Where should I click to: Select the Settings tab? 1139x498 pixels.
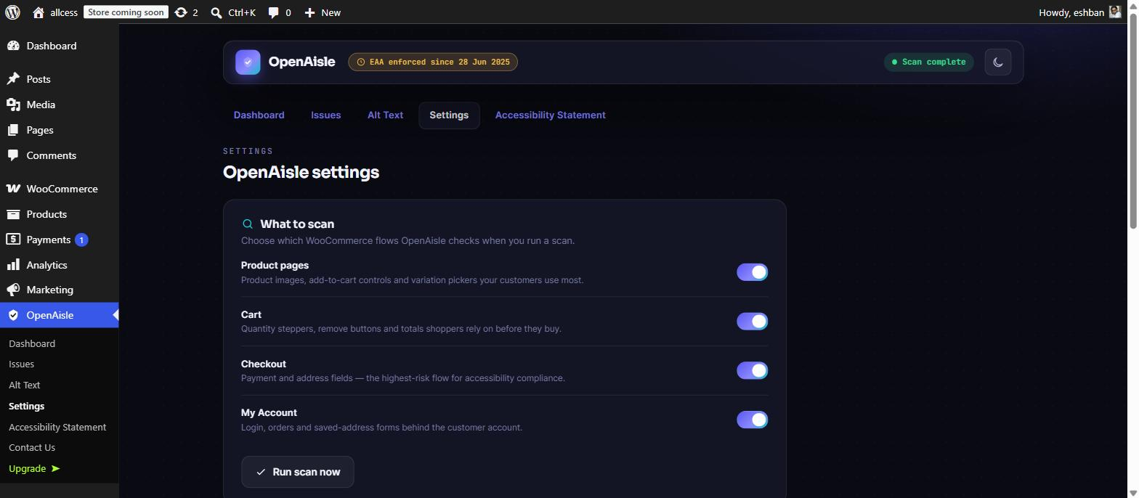click(x=449, y=115)
